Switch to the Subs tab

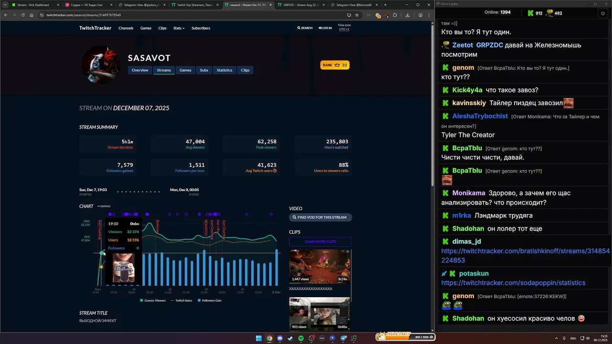coord(204,70)
